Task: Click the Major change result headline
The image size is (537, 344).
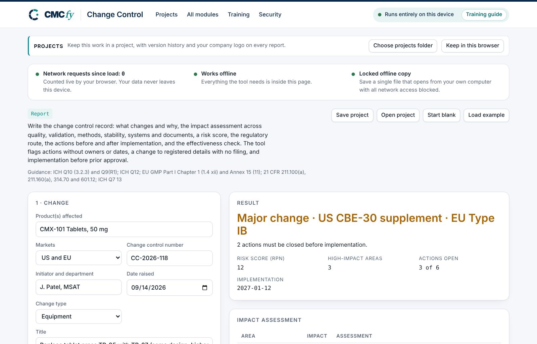Action: pyautogui.click(x=365, y=224)
